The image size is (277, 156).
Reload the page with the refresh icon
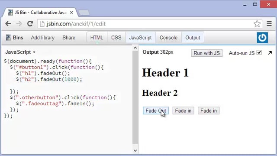(x=30, y=23)
